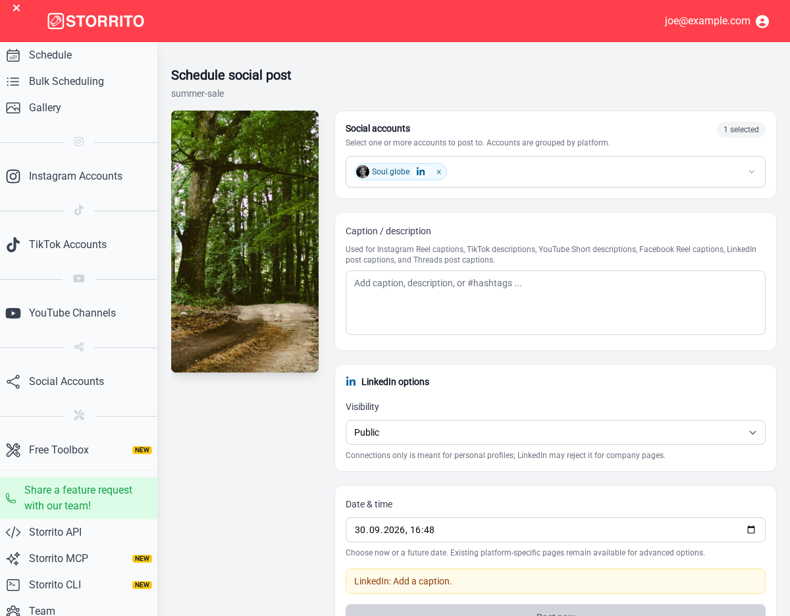The width and height of the screenshot is (790, 616).
Task: Click the TikTok Accounts icon
Action: coord(13,245)
